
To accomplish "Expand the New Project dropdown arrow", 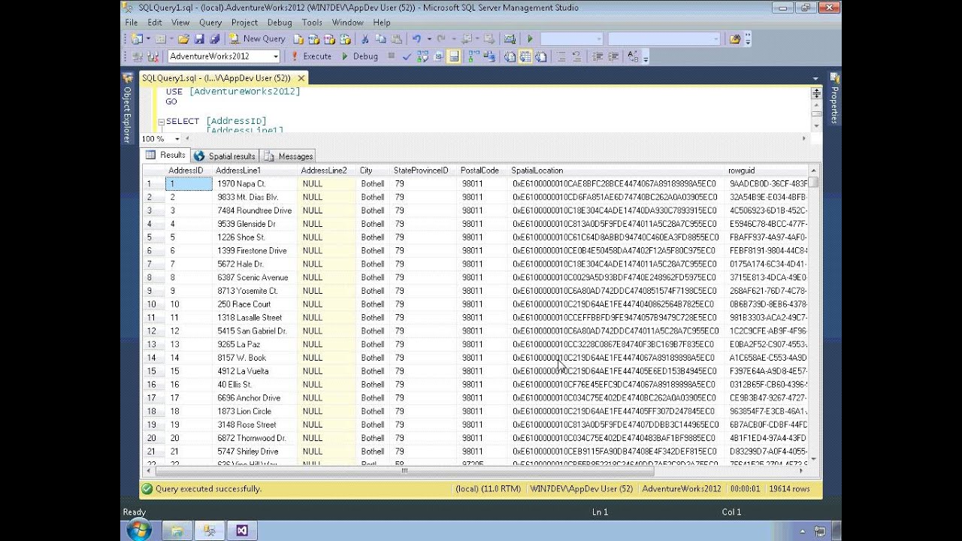I will (148, 39).
